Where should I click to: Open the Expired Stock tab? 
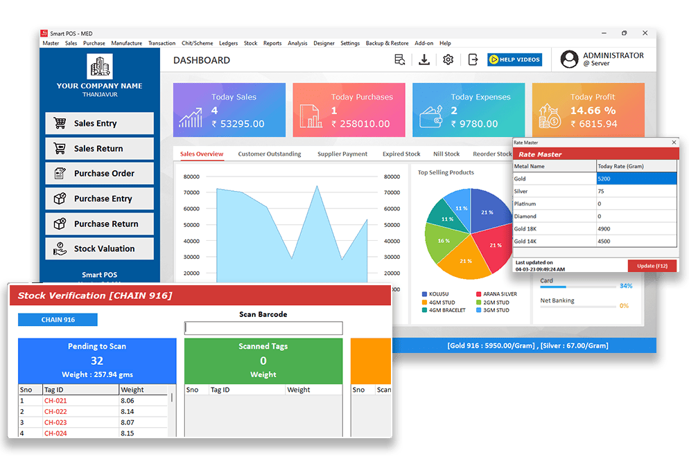click(401, 154)
